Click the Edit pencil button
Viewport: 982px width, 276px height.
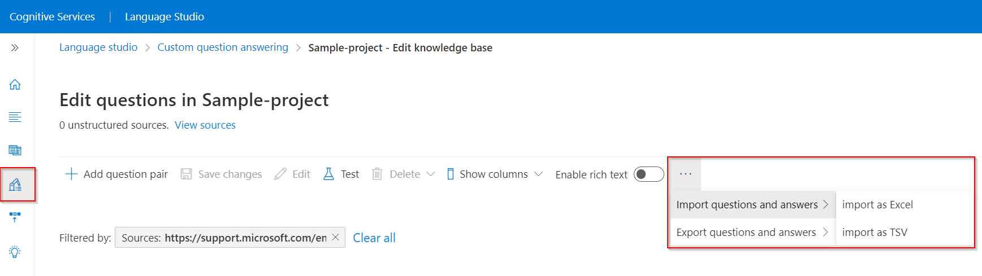[292, 174]
